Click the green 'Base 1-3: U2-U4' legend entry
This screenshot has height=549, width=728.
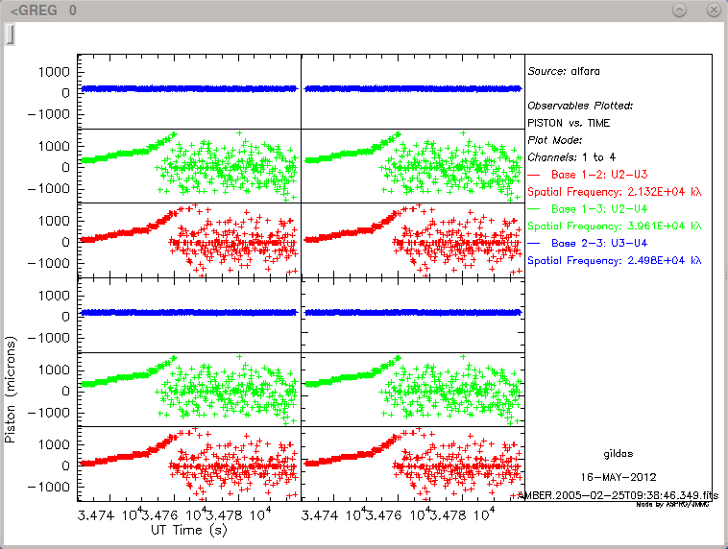click(603, 208)
